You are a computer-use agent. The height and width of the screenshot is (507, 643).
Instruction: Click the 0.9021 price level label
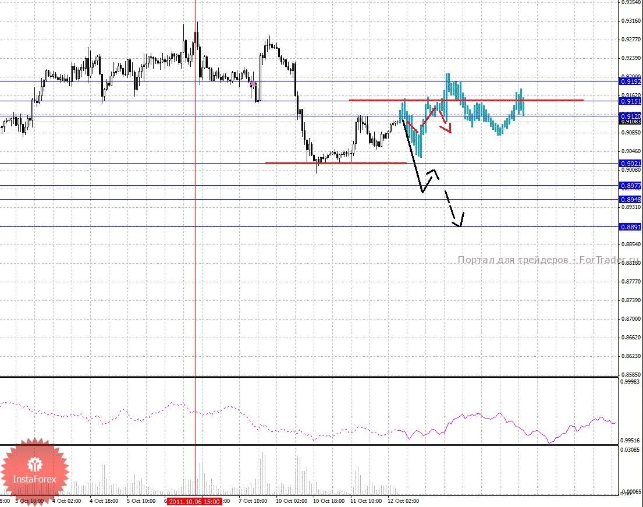point(630,164)
